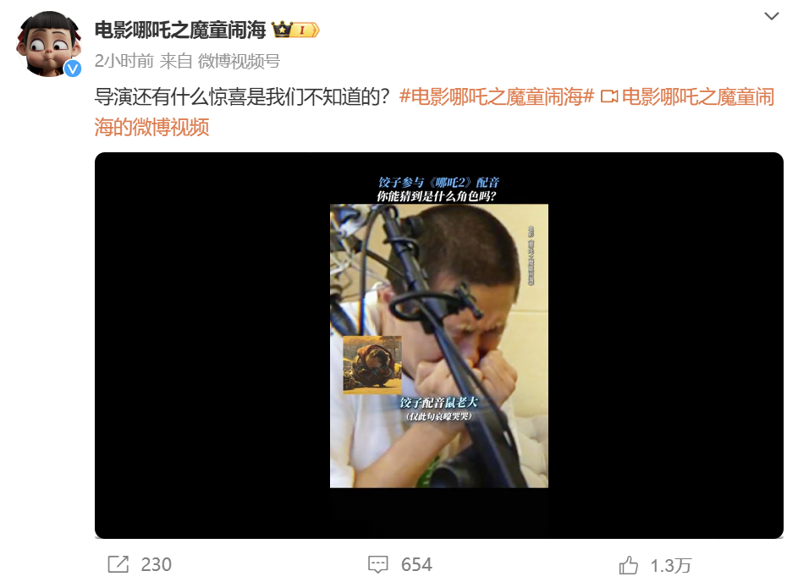Click the comment count 654
The width and height of the screenshot is (798, 582).
(x=416, y=565)
